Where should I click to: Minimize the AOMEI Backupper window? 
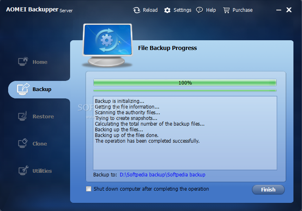click(x=278, y=10)
